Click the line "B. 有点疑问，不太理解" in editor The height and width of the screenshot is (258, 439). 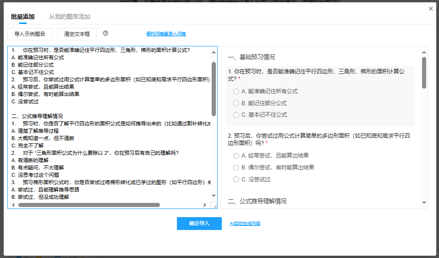[x=38, y=168]
